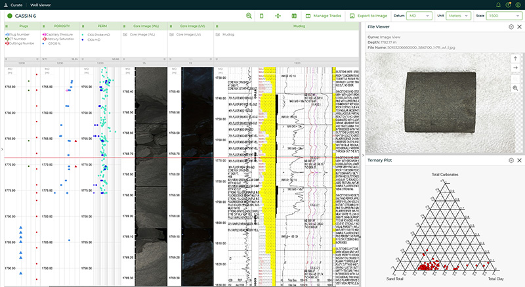
Task: Open the notifications bell icon
Action: pyautogui.click(x=498, y=4)
